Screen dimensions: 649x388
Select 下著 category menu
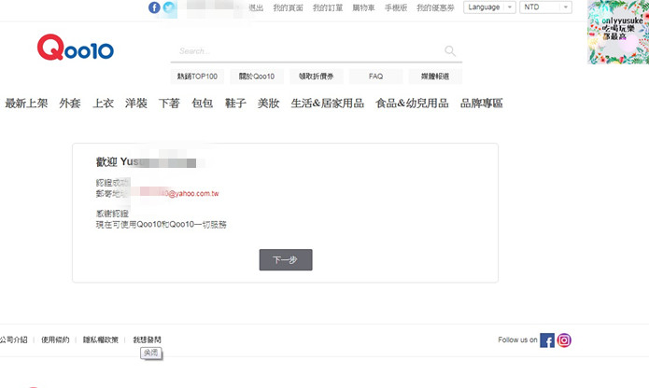[x=169, y=104]
